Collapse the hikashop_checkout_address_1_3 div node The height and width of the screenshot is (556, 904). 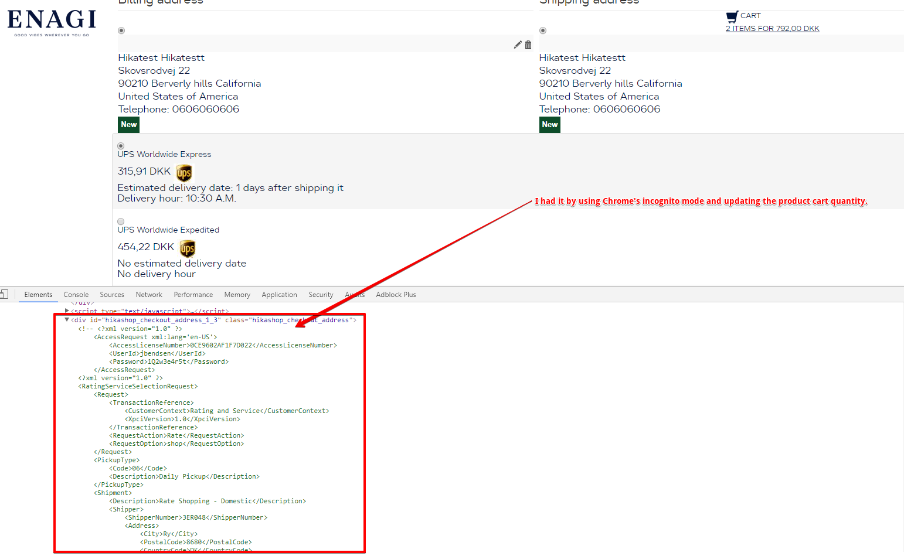[x=67, y=320]
